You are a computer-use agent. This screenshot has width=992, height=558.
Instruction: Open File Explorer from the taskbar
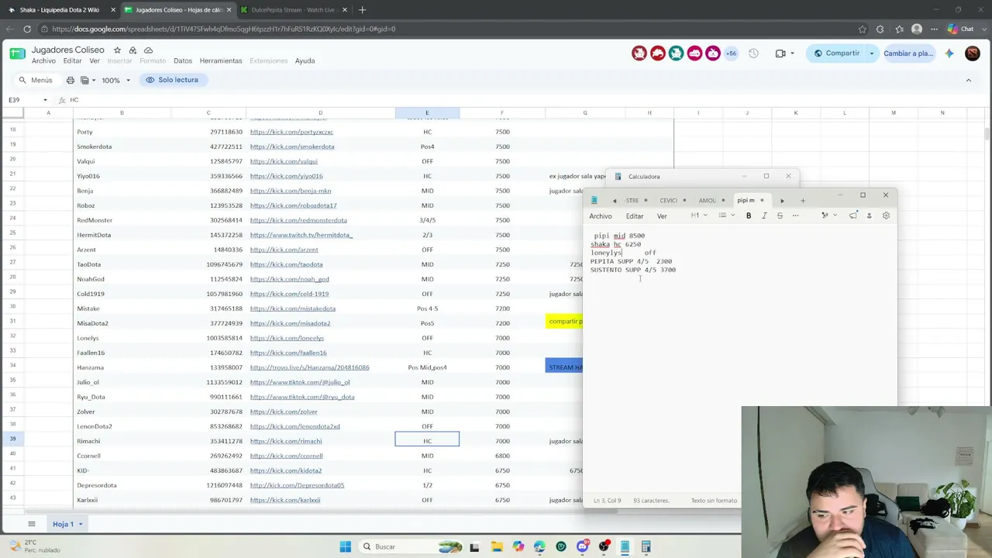pyautogui.click(x=497, y=546)
